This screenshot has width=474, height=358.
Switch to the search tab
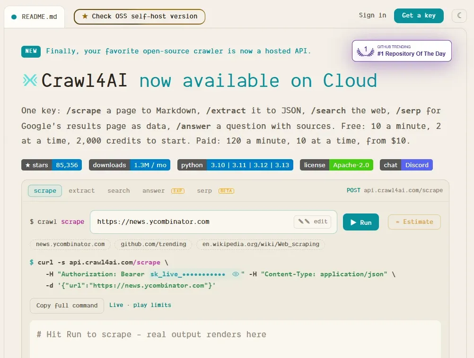pyautogui.click(x=118, y=191)
